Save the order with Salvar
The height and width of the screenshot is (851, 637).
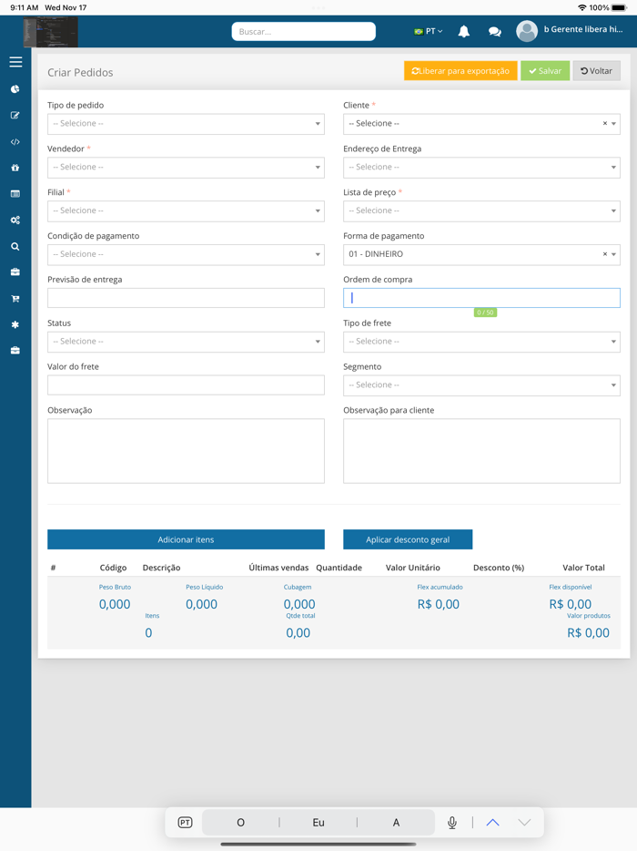pyautogui.click(x=545, y=71)
